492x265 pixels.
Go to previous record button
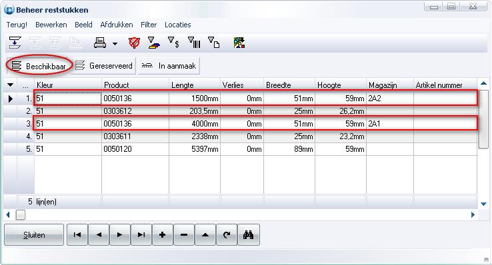tap(99, 234)
